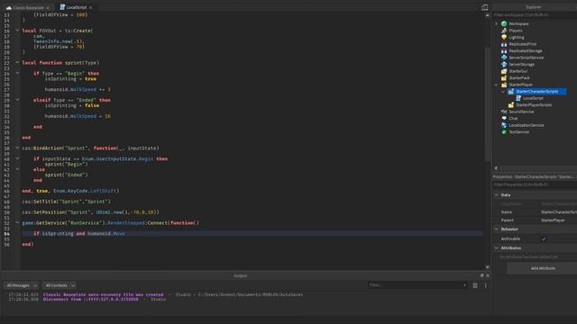The height and width of the screenshot is (324, 577).
Task: Click the StarterPack folder icon
Action: 504,78
